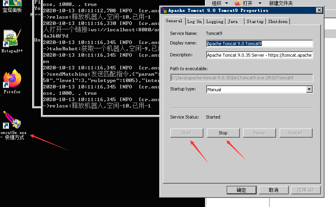Viewport: 336px width, 207px height.
Task: Open the Notepad++ desktop shortcut
Action: [12, 41]
